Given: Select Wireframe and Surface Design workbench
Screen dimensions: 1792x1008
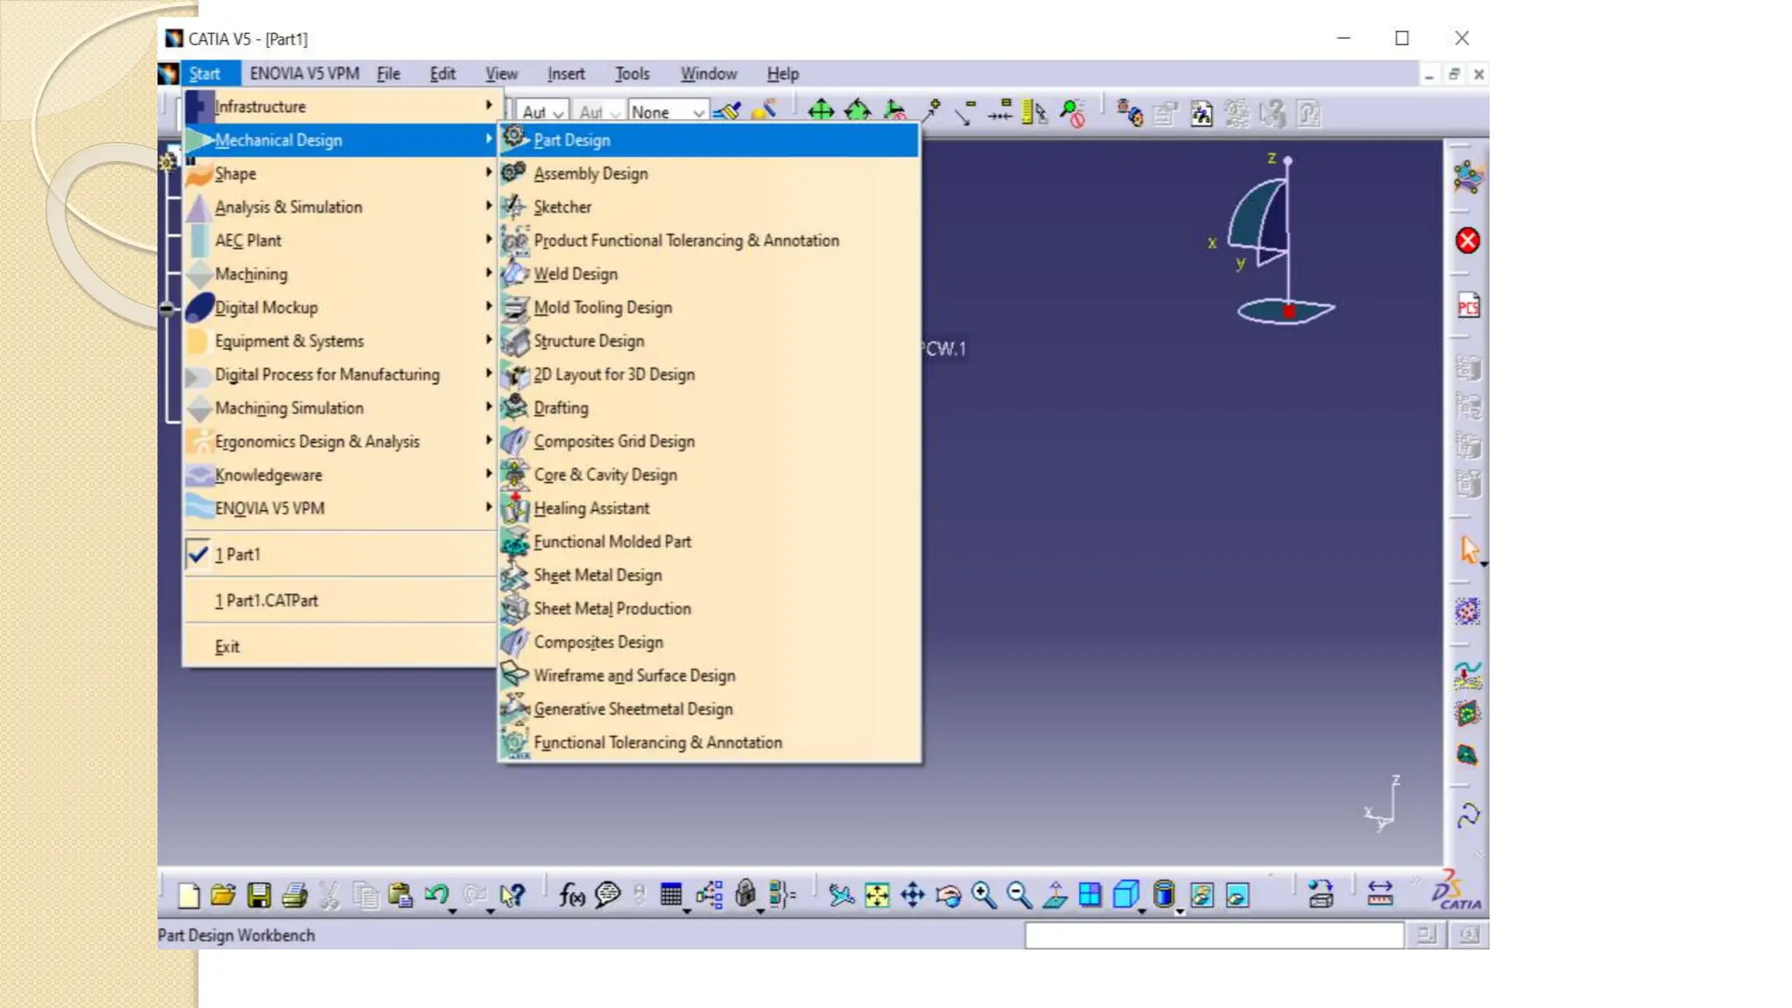Looking at the screenshot, I should tap(633, 675).
